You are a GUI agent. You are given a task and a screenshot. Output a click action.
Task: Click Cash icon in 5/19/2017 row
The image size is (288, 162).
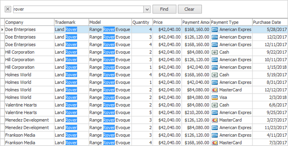(x=215, y=75)
